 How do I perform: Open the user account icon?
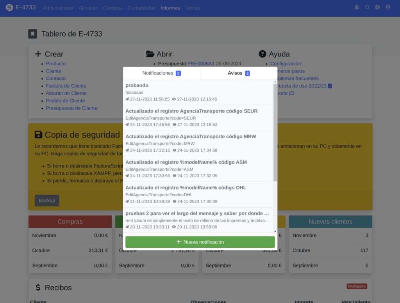pos(388,7)
